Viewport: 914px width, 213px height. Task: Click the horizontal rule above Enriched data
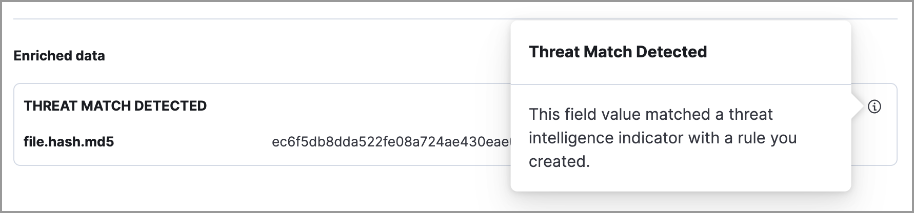(256, 19)
